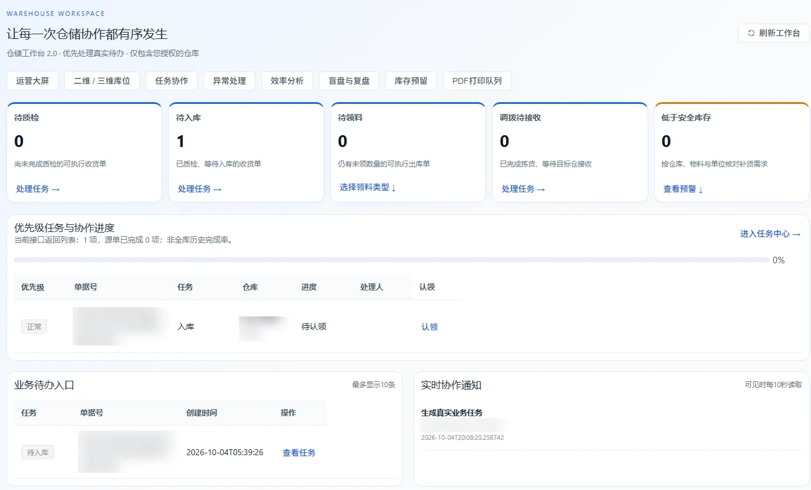Open the 生成真实业务任务 notification

click(452, 413)
